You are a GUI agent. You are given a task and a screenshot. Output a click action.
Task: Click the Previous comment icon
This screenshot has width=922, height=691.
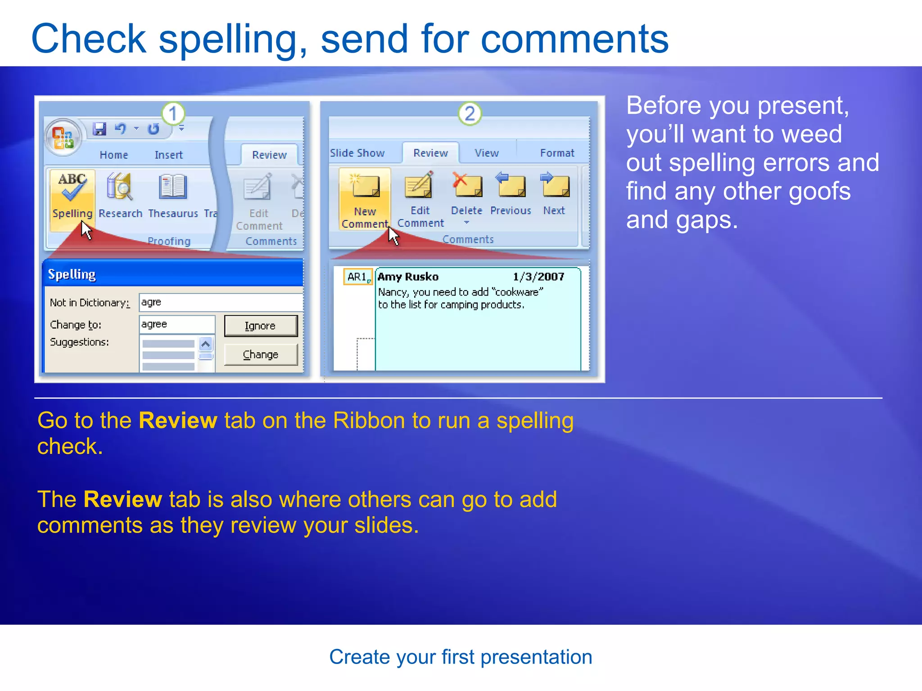point(511,185)
